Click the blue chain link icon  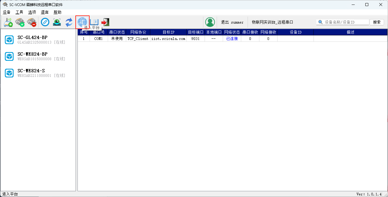tap(45, 22)
